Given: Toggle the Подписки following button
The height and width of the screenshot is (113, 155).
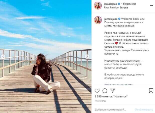Looking at the screenshot, I should pyautogui.click(x=129, y=4).
